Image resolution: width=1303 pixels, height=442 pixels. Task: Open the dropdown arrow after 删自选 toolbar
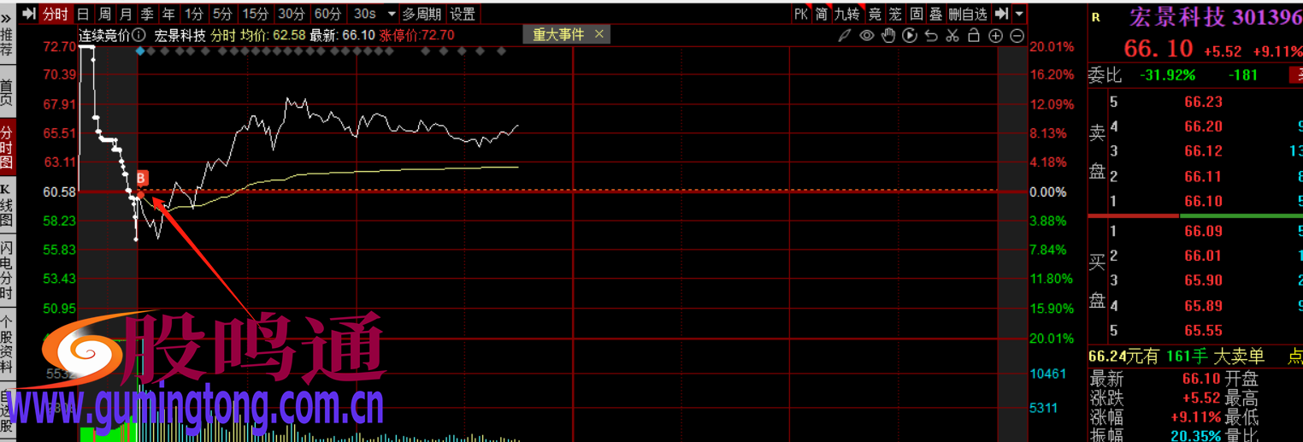coord(1019,14)
